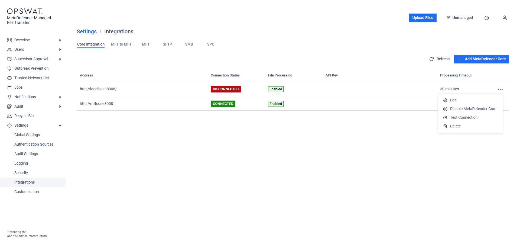Click the 30 minutes timeout value
This screenshot has height=247, width=520.
point(450,89)
